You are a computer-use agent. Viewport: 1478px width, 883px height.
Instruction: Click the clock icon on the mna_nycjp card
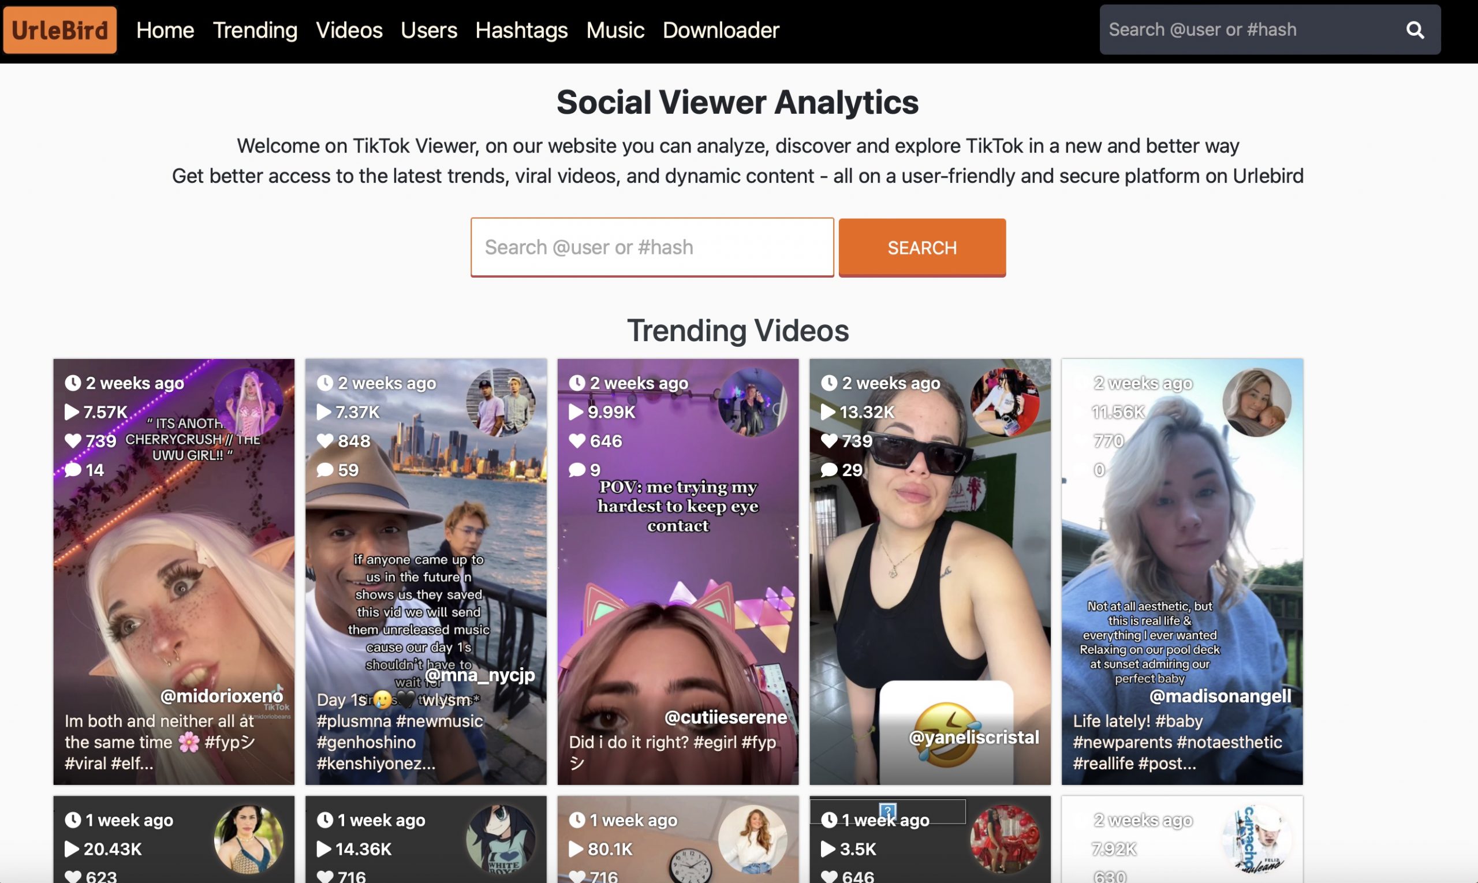(325, 383)
